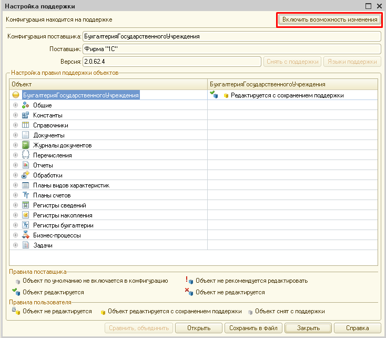Click the Перечисления braces icon

tap(25, 155)
